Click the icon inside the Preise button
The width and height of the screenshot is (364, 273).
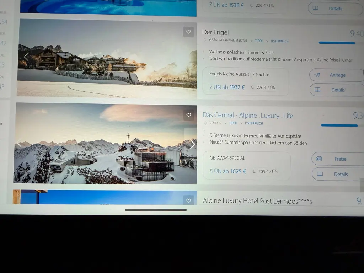(319, 159)
